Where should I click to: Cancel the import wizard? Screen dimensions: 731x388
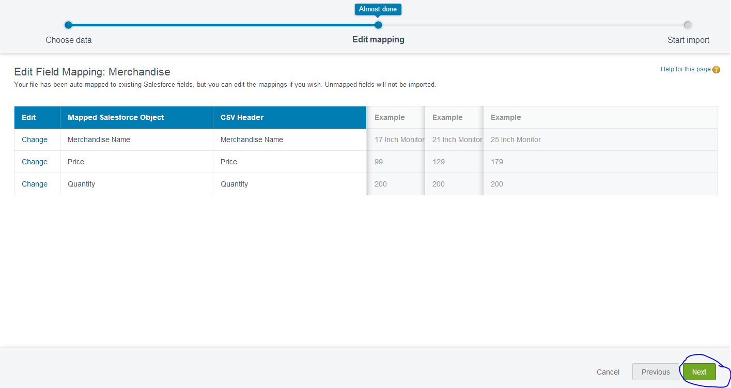tap(608, 372)
